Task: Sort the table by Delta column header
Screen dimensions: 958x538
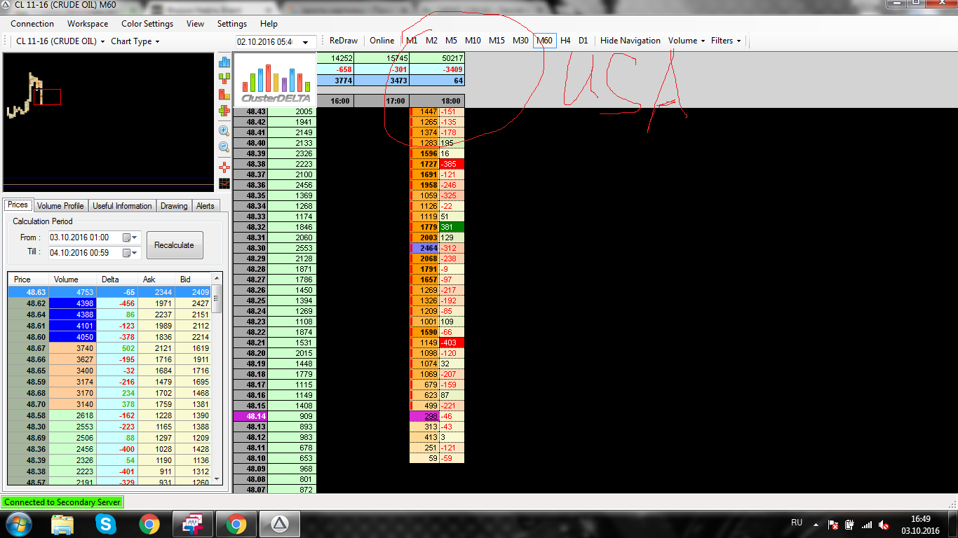Action: [117, 280]
